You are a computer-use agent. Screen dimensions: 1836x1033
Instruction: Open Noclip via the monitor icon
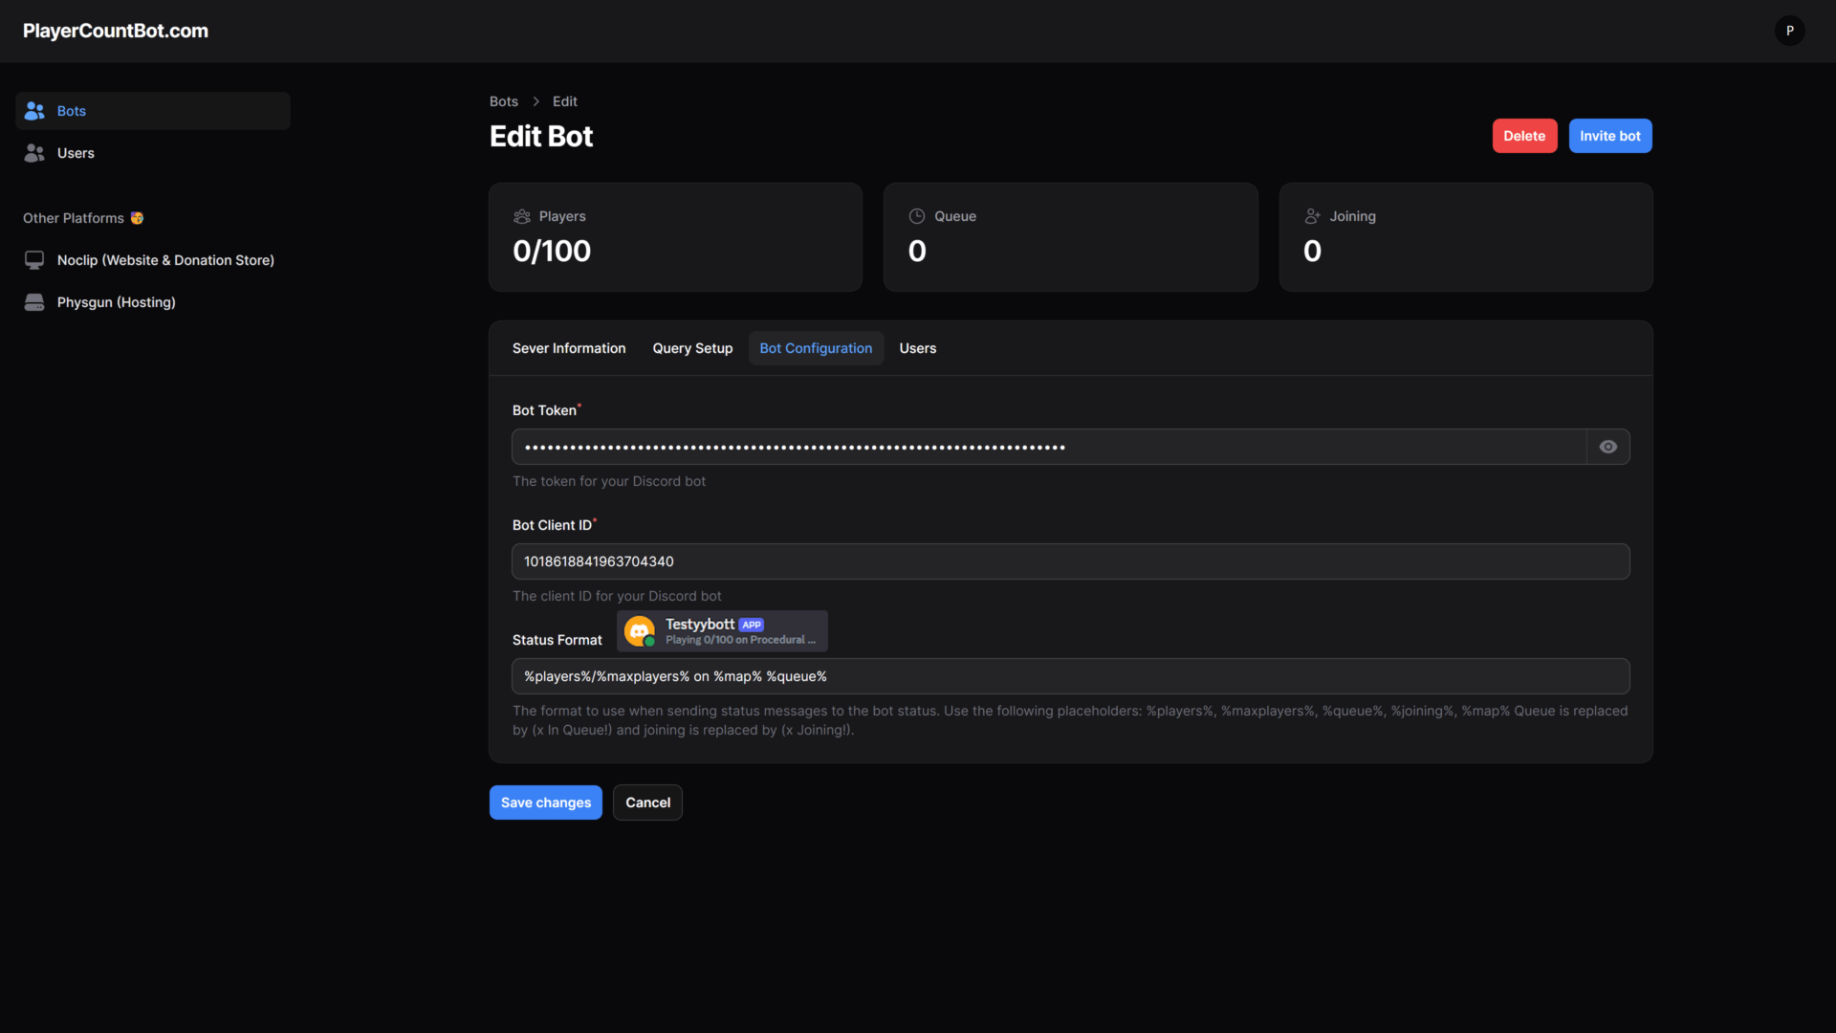click(34, 259)
